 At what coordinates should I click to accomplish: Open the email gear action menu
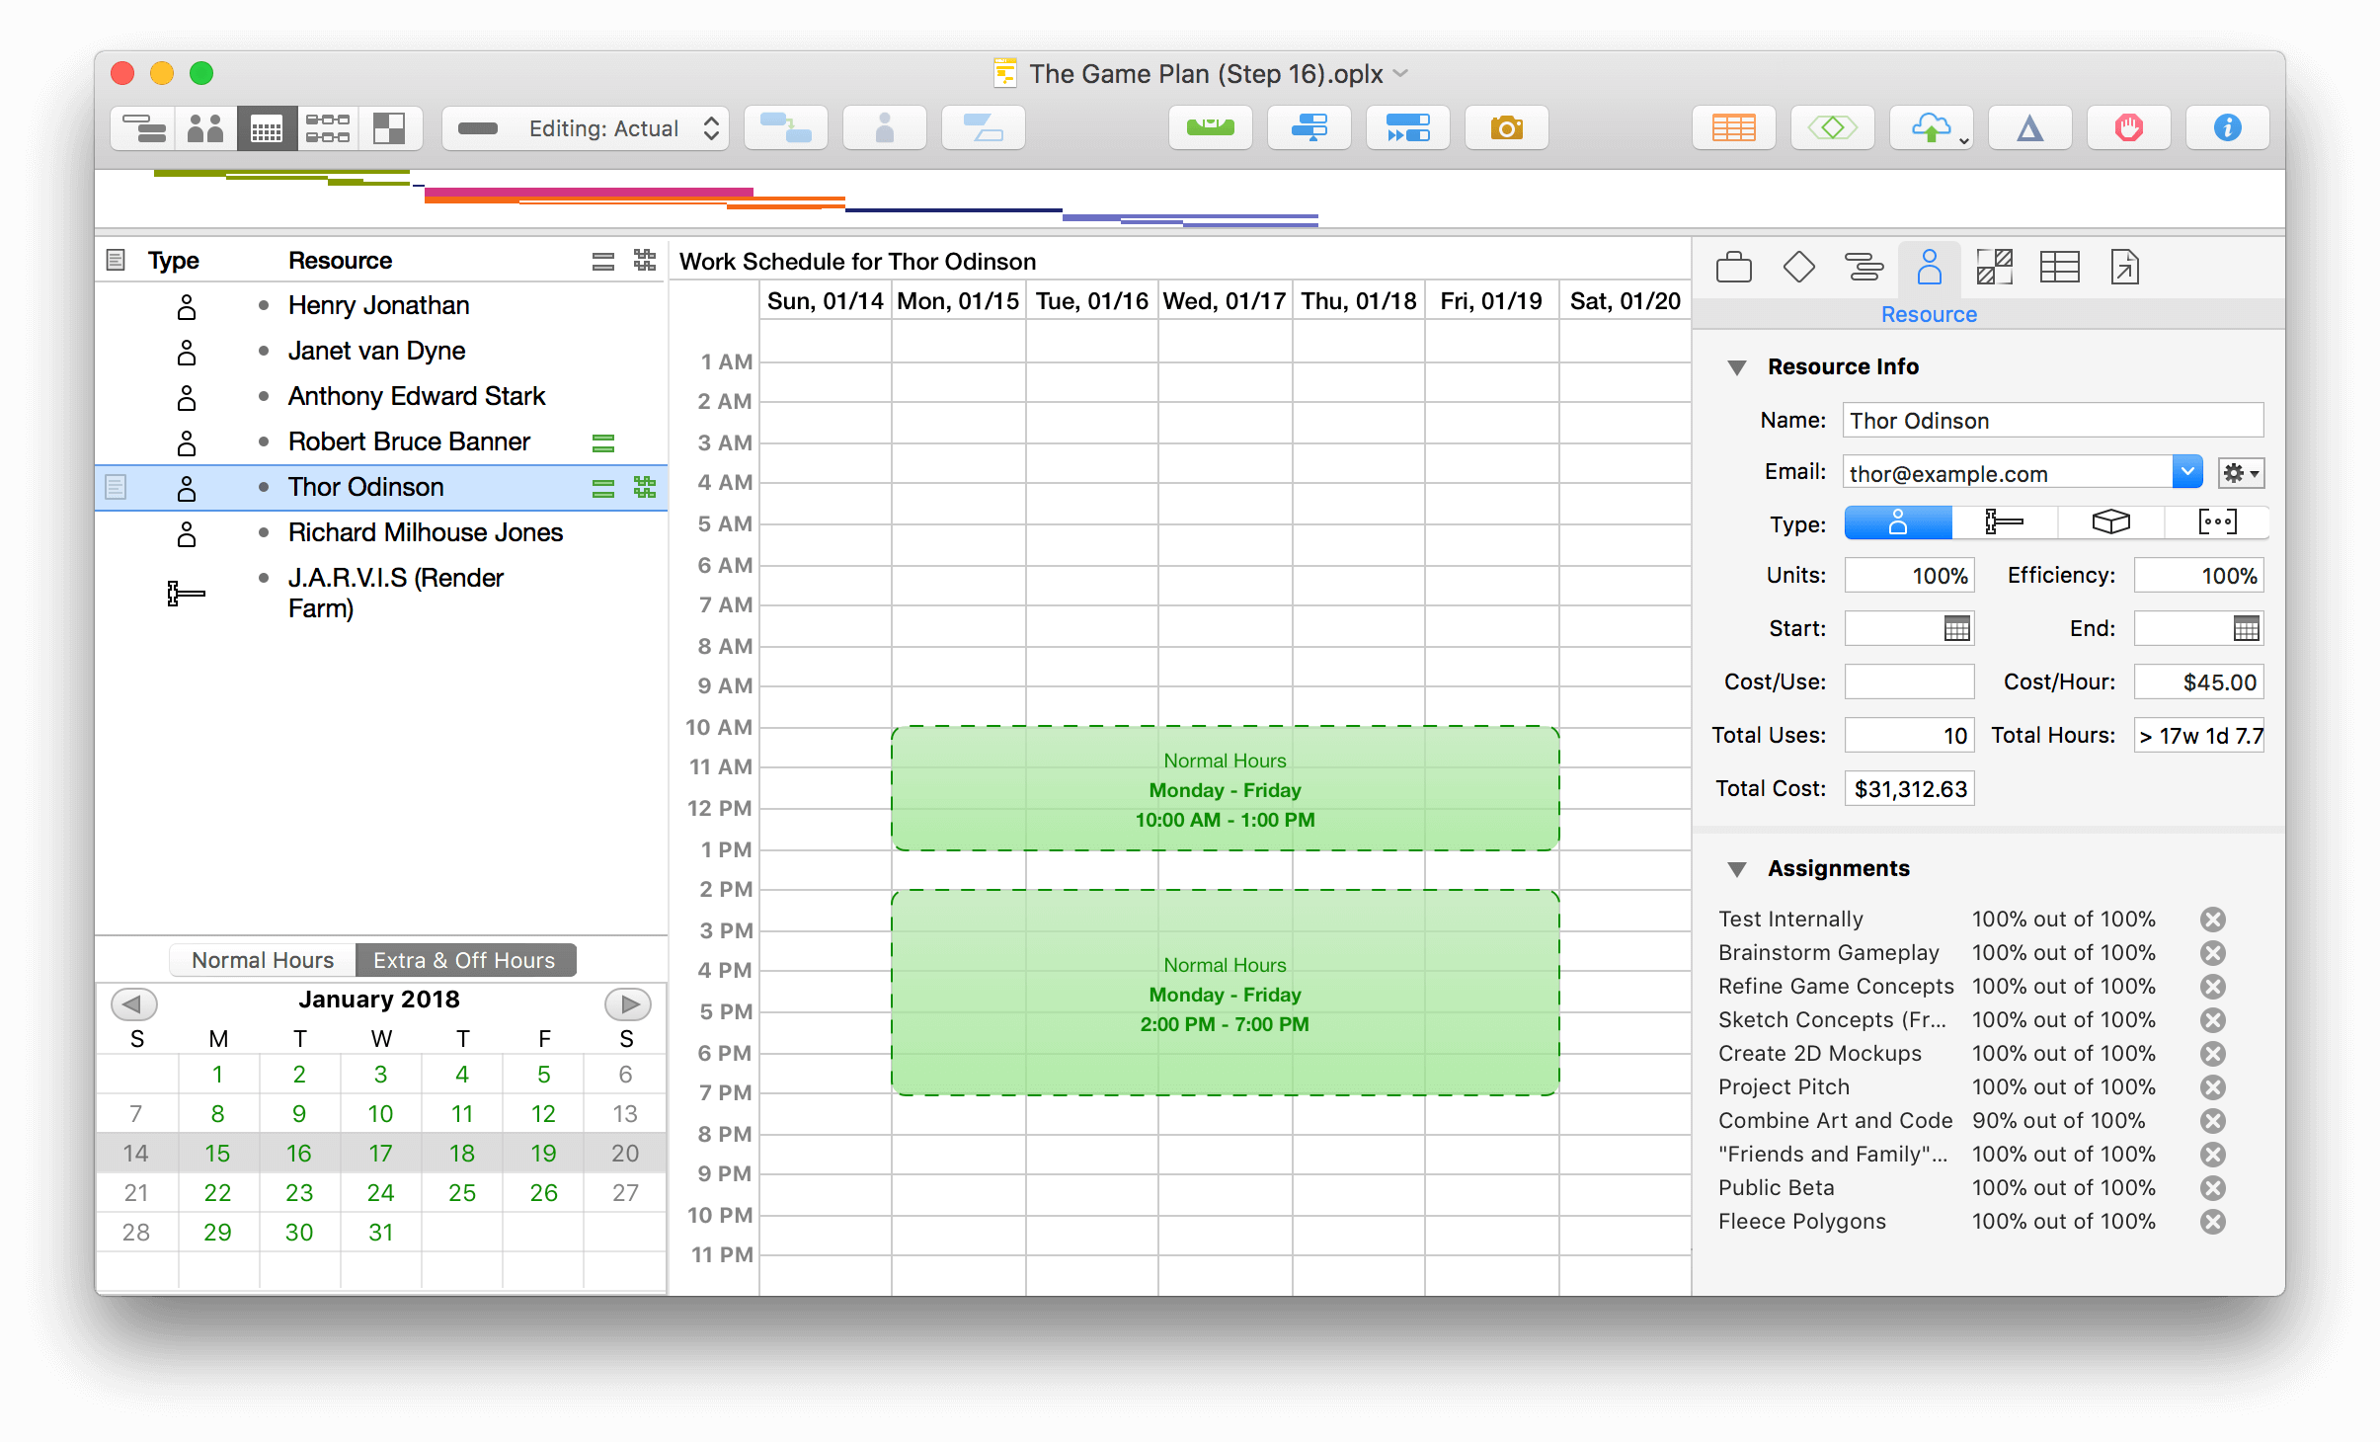click(x=2241, y=473)
